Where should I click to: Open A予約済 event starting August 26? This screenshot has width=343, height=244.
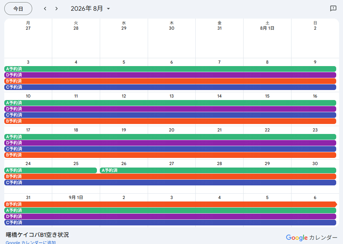pyautogui.click(x=218, y=170)
